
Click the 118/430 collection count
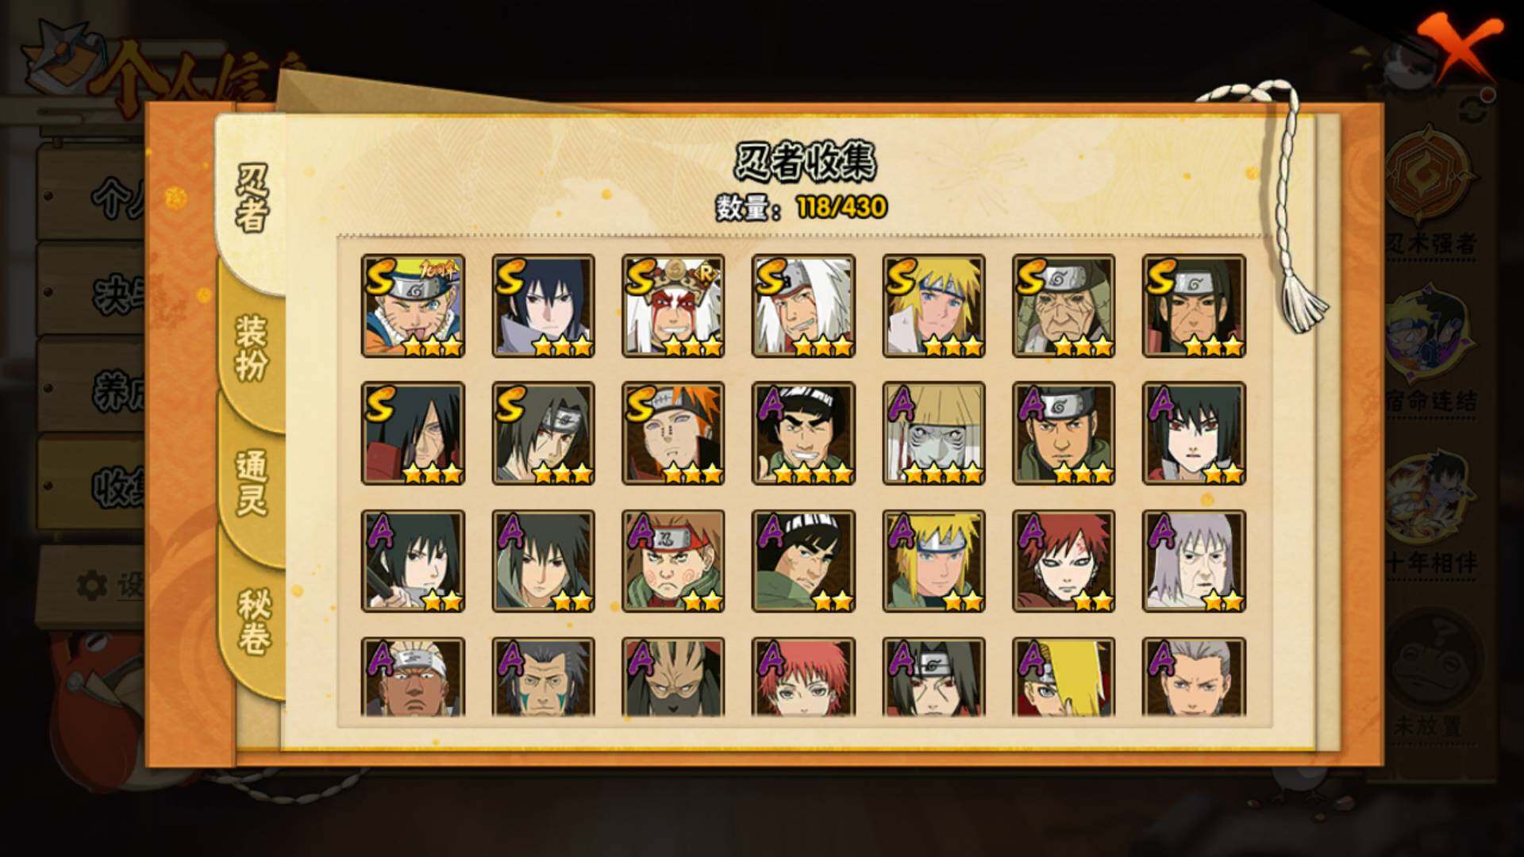841,208
